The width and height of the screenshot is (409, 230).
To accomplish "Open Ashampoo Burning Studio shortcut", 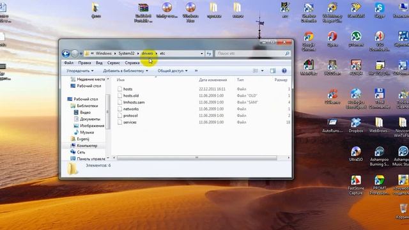I will coord(380,156).
